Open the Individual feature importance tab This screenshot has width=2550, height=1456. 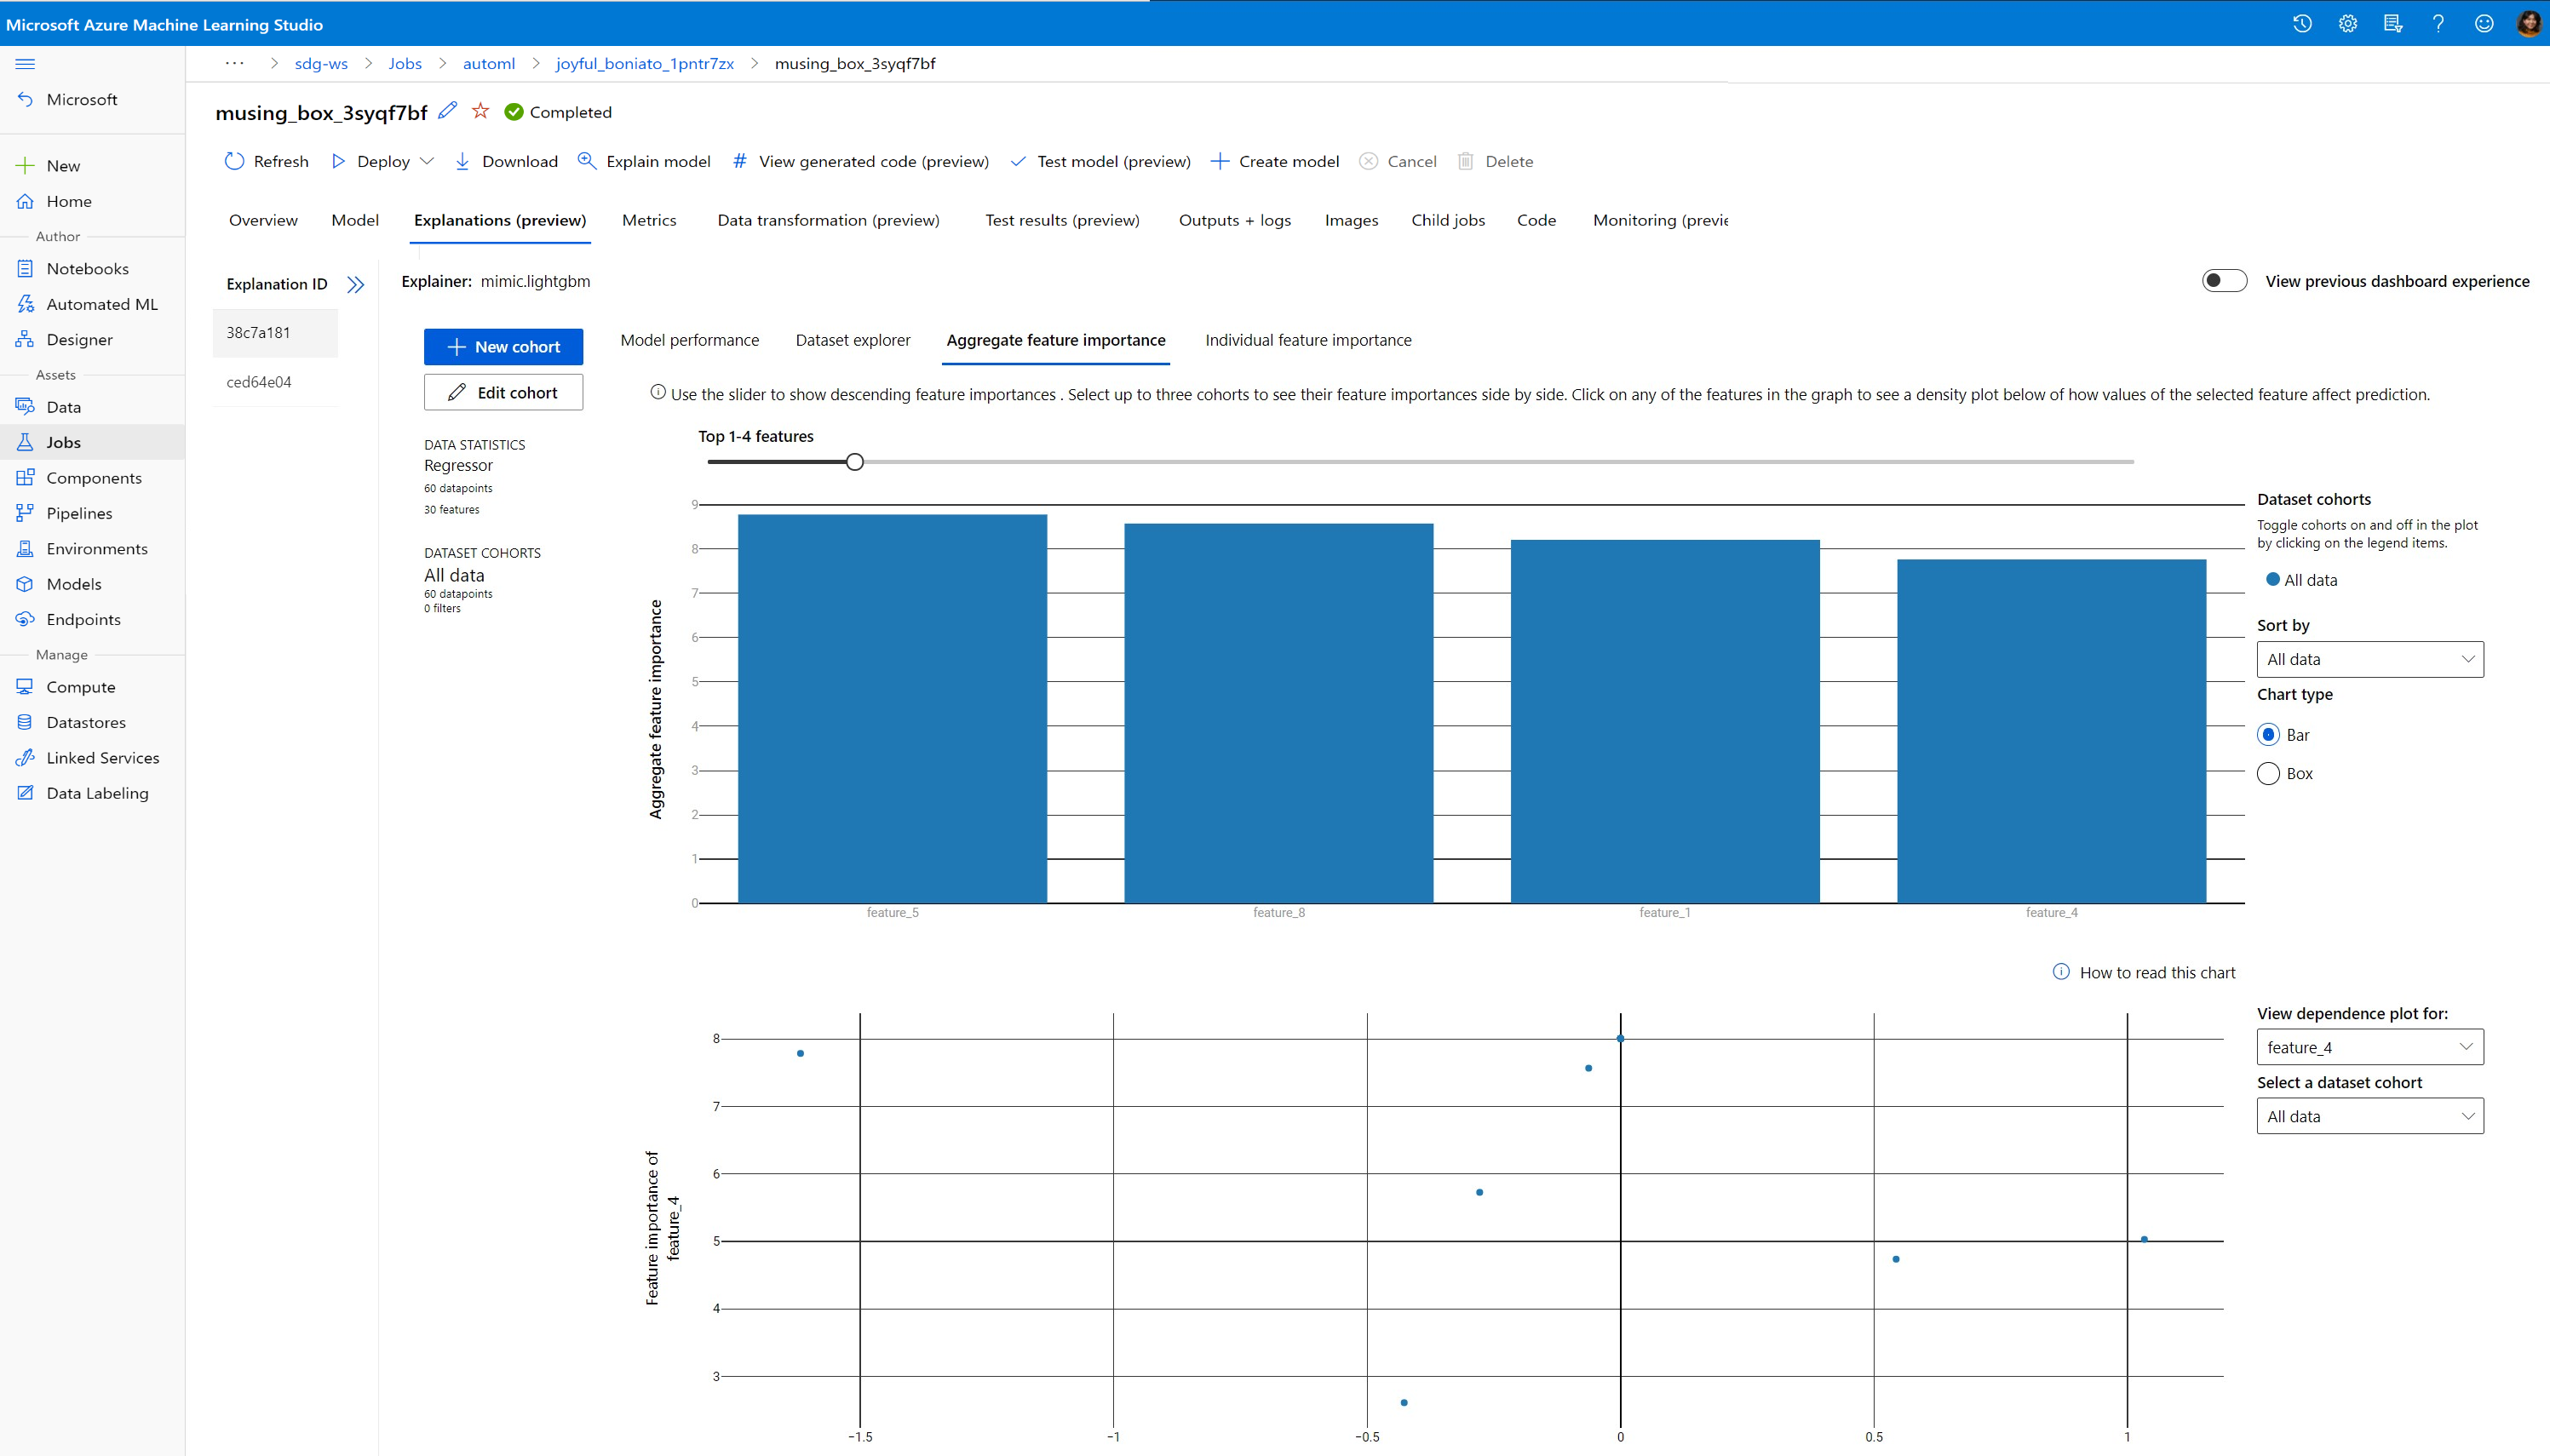click(1308, 340)
